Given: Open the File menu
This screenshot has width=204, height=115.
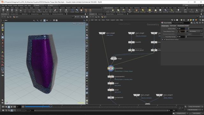Looking at the screenshot, I should (3, 5).
